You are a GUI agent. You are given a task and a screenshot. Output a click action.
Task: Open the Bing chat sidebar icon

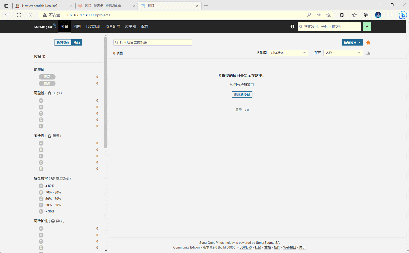point(403,15)
